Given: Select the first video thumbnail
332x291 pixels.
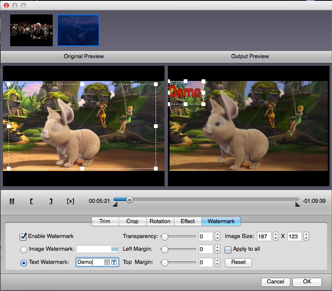Looking at the screenshot, I should pyautogui.click(x=31, y=30).
